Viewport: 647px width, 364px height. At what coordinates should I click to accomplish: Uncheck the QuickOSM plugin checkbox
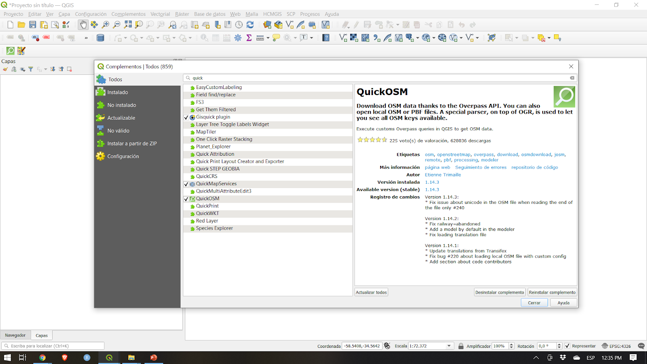pyautogui.click(x=186, y=199)
